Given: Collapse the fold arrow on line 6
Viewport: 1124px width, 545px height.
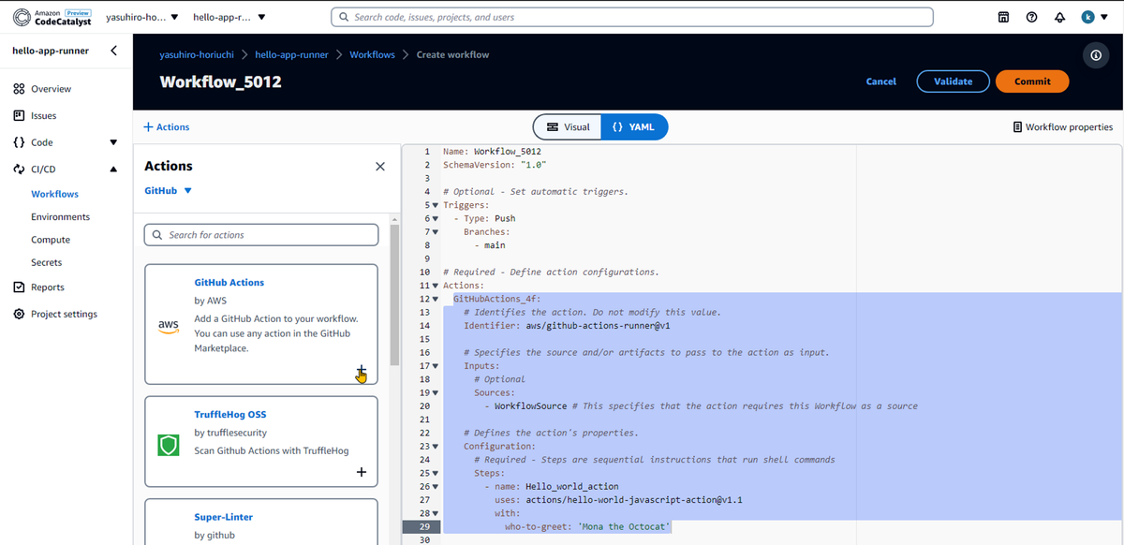Looking at the screenshot, I should (435, 218).
